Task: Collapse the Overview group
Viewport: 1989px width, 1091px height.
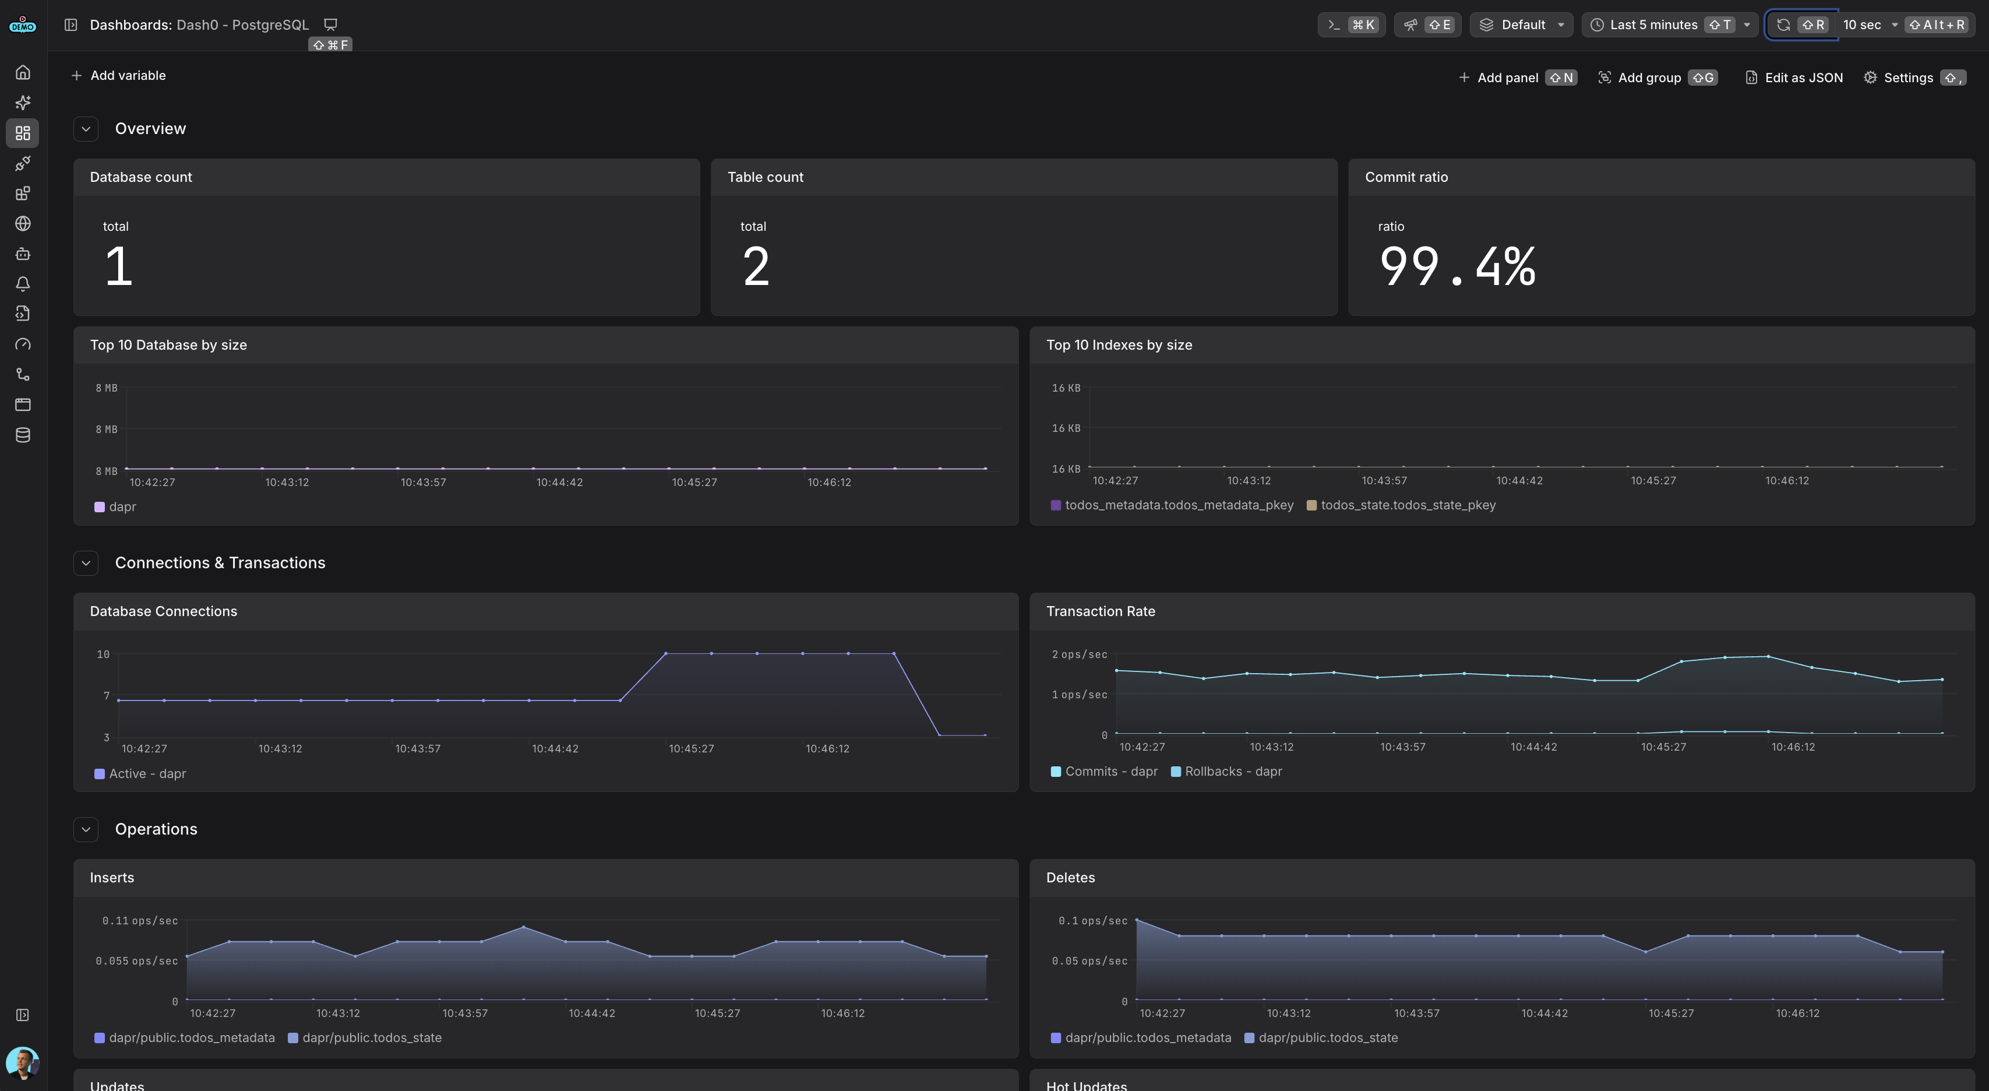Action: 86,129
